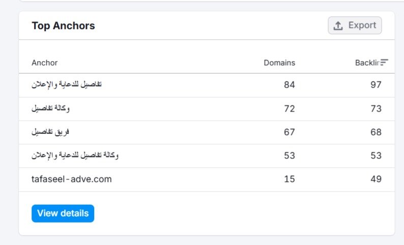Click the Backlinks column header text
Viewport: 404px width, 245px height.
[x=367, y=63]
